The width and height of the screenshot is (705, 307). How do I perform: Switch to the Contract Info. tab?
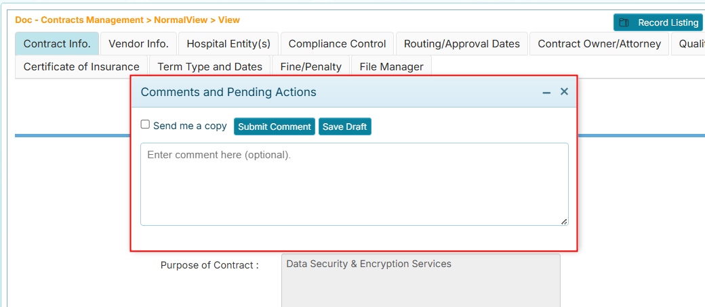click(57, 44)
